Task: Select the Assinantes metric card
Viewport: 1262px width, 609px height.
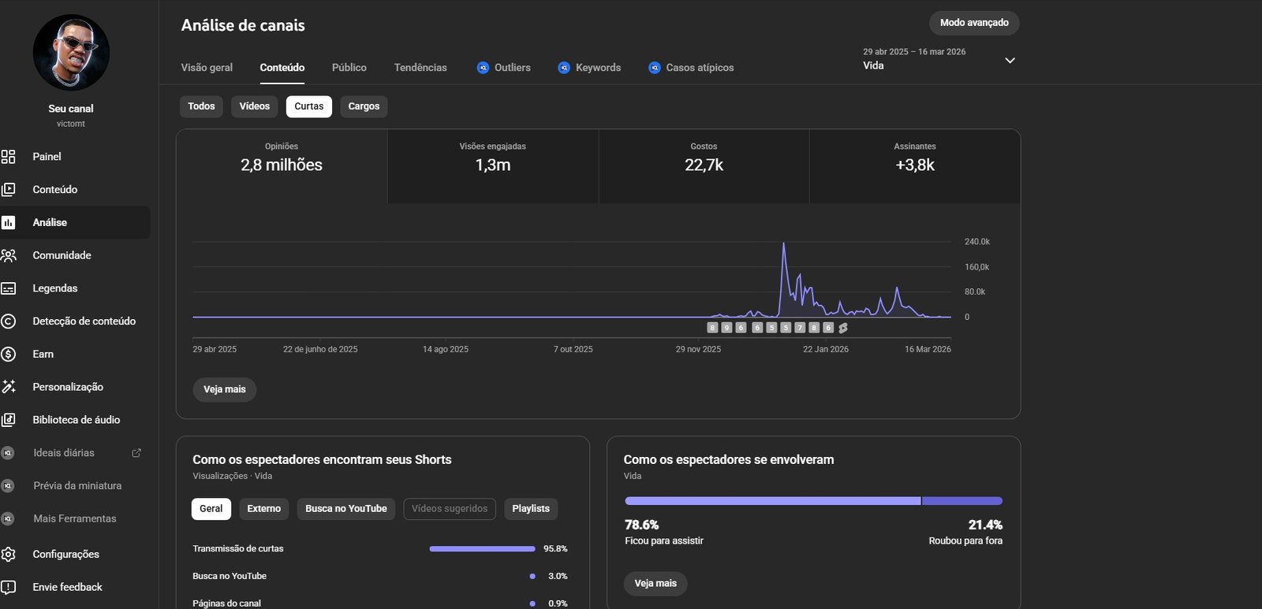Action: click(914, 166)
